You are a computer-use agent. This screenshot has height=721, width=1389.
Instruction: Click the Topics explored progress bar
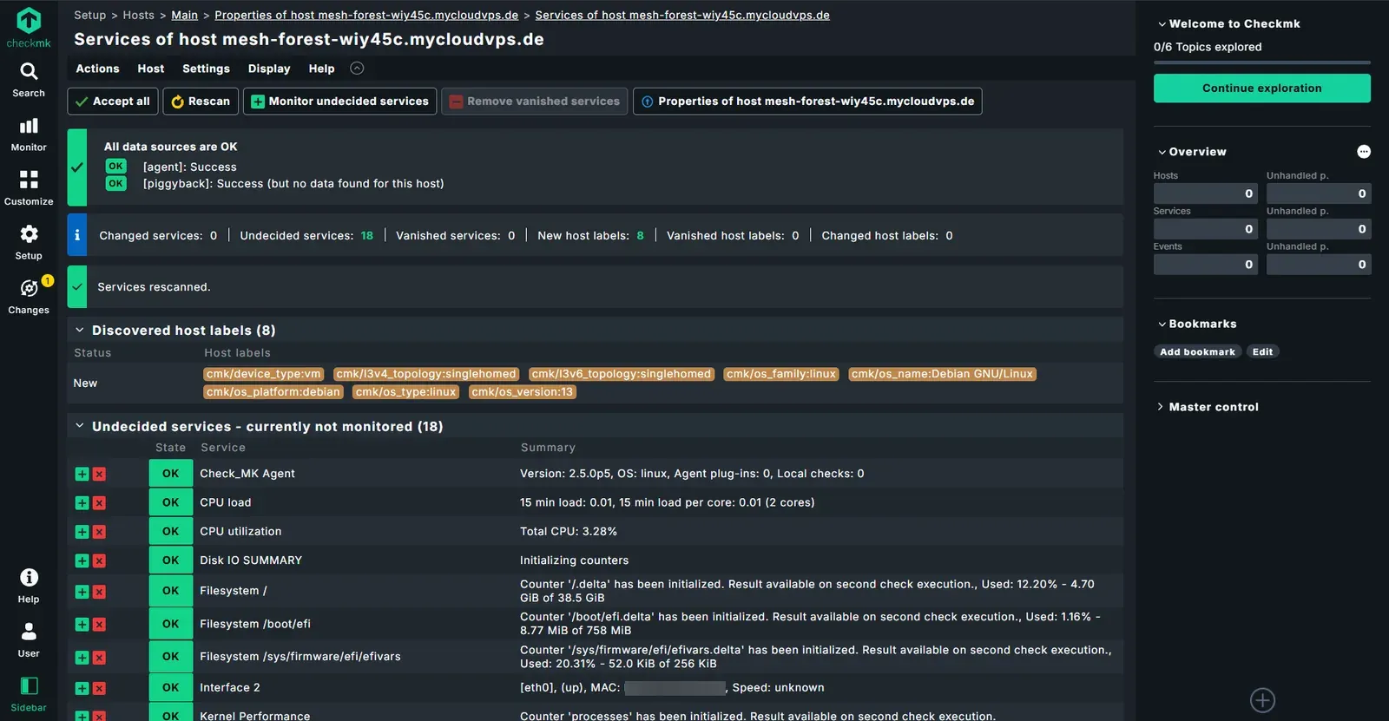coord(1262,62)
